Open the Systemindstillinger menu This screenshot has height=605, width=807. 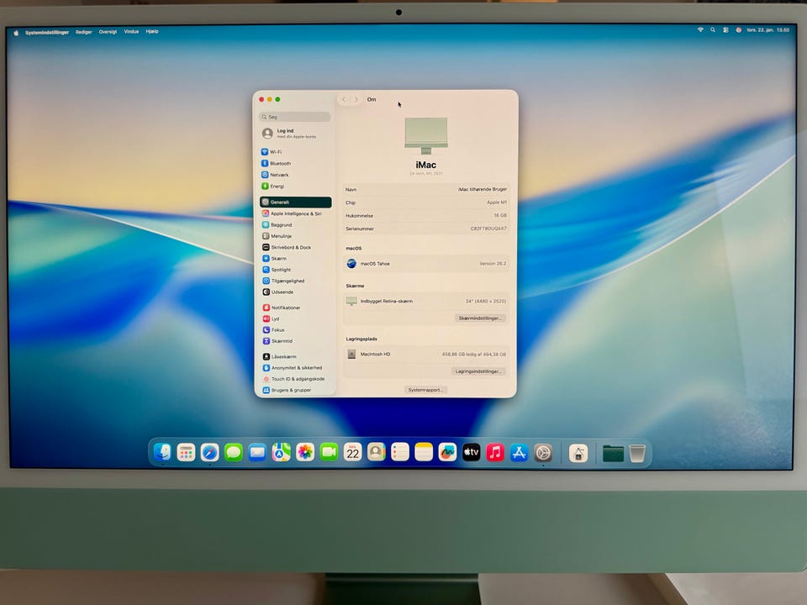click(x=47, y=33)
